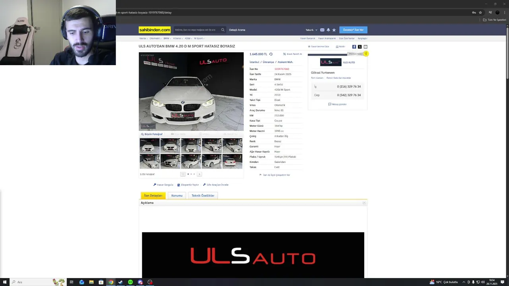Open Task View on the taskbar
This screenshot has width=509, height=286.
[x=72, y=282]
